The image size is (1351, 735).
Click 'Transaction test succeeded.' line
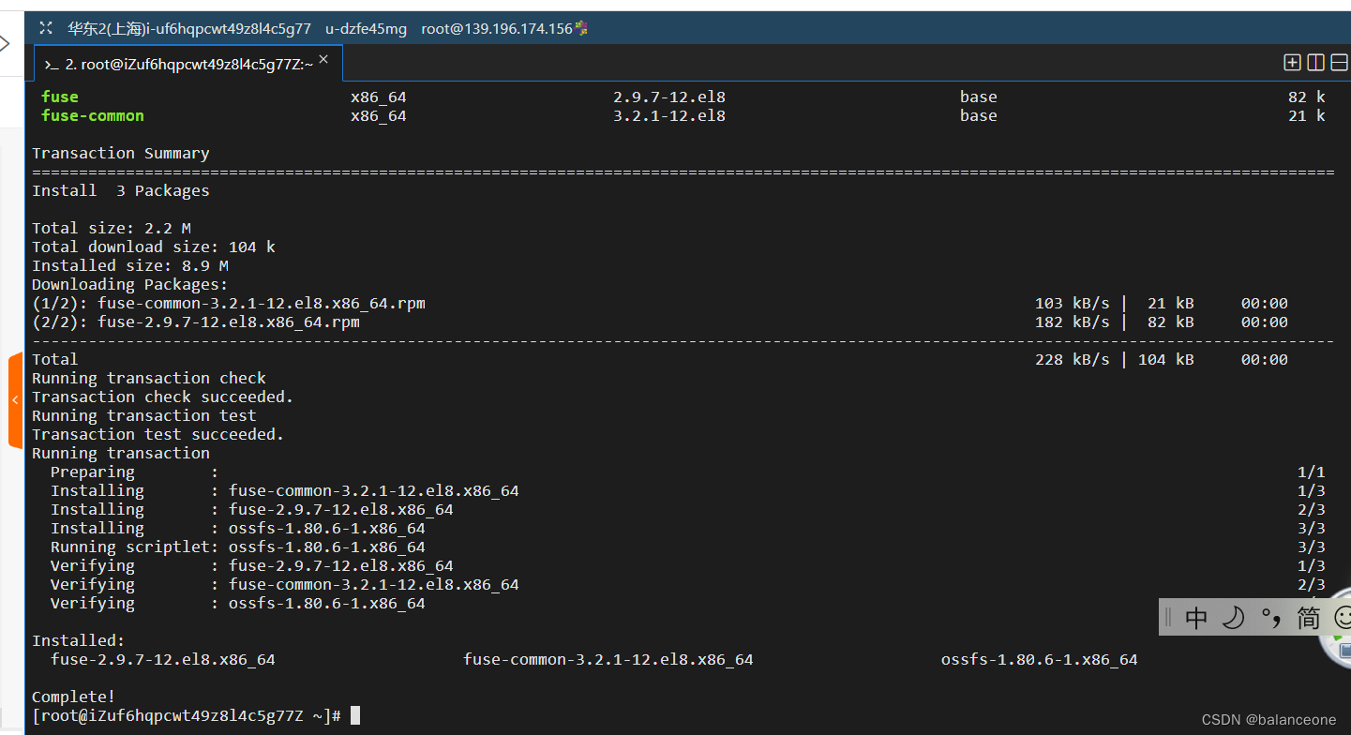[x=158, y=434]
